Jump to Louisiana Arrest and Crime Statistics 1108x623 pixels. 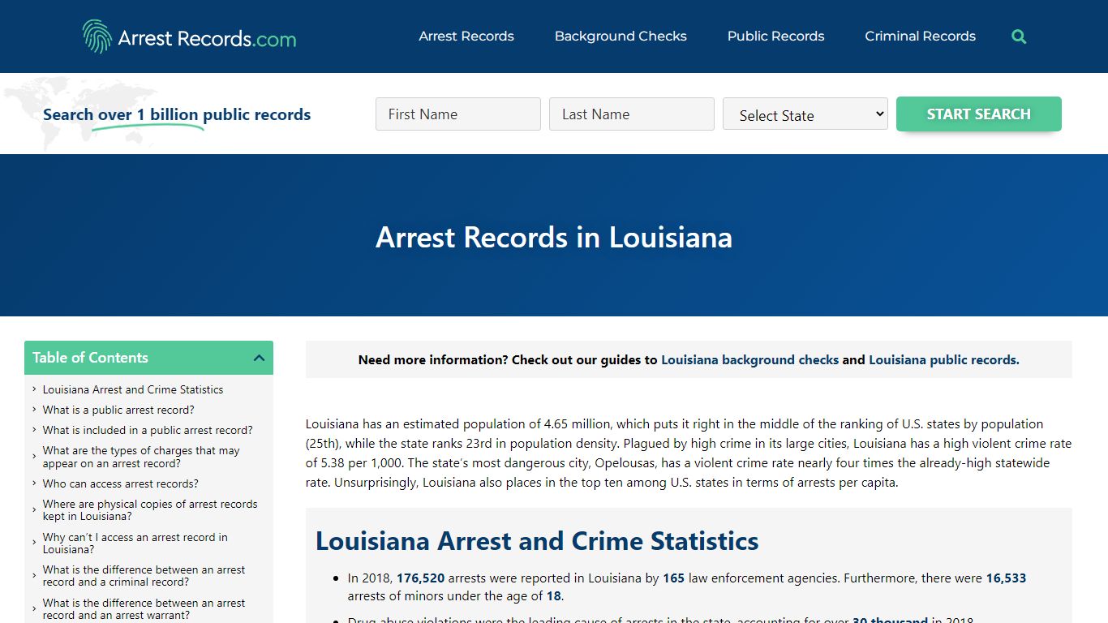click(133, 389)
